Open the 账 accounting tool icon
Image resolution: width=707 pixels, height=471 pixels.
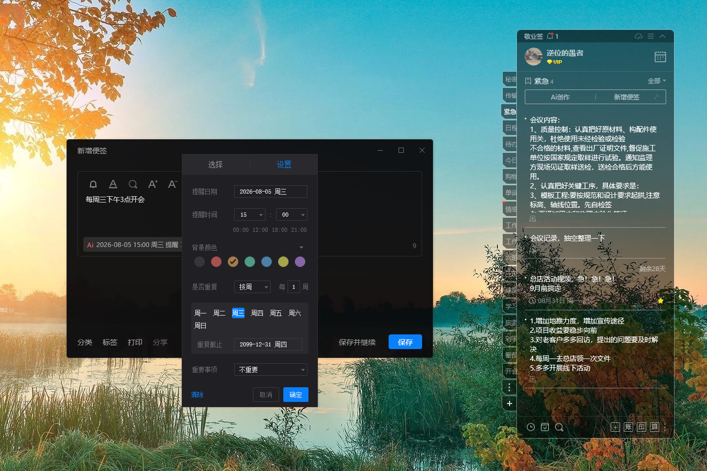tap(628, 427)
